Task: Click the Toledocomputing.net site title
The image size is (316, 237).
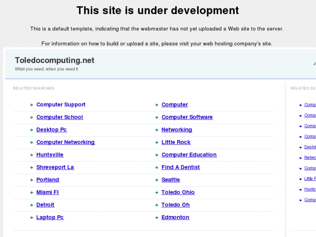Action: point(55,60)
